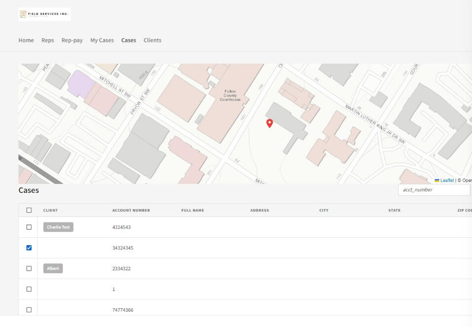
Task: Check the box for account 74774366
Action: click(x=29, y=310)
